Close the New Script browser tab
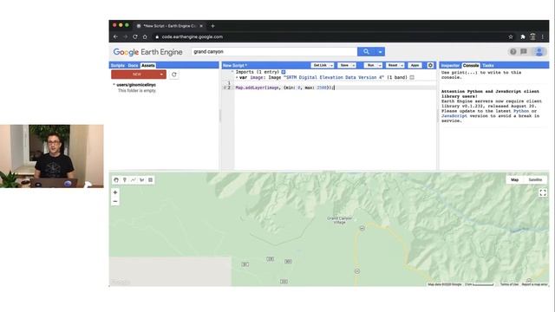The width and height of the screenshot is (555, 312). (201, 26)
